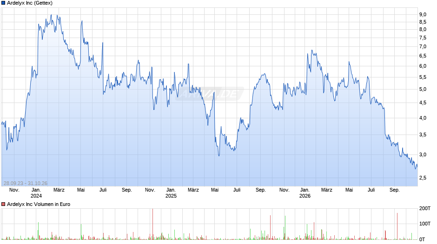Click the 'Nov.' label before Jan. 2025

tap(150, 190)
